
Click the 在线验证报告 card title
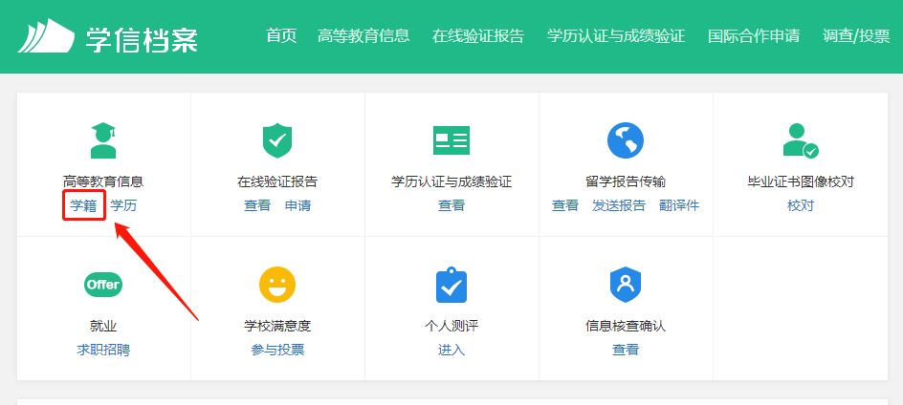pos(277,182)
